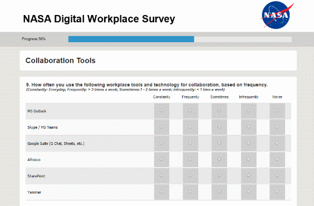314x206 pixels.
Task: Select Never for MS Outlook
Action: 277,110
